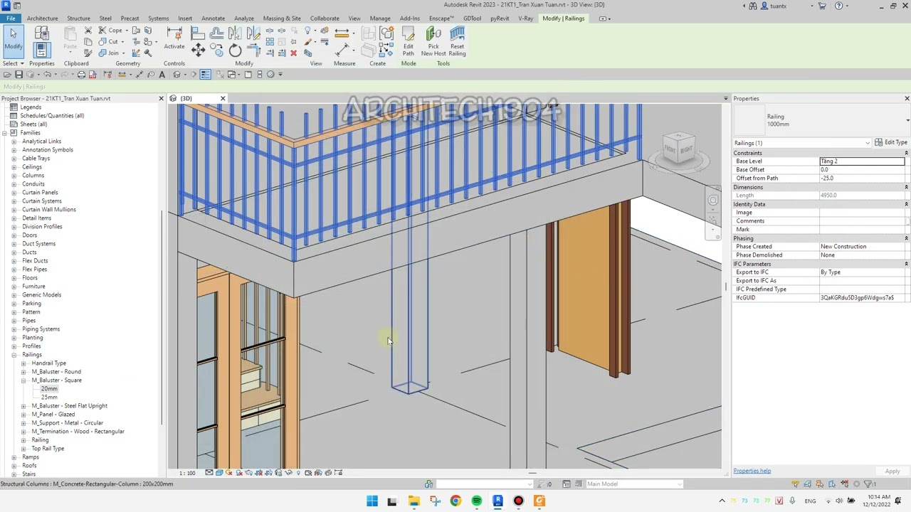Open Type Properties icon in ribbon
This screenshot has height=512, width=911.
tap(41, 33)
